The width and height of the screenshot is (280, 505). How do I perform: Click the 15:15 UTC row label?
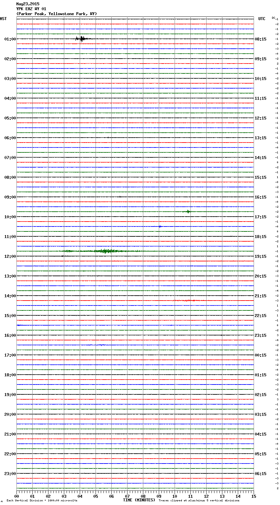tap(261, 177)
